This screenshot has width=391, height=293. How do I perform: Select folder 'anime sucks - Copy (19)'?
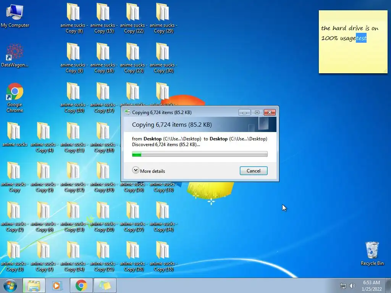(x=104, y=177)
